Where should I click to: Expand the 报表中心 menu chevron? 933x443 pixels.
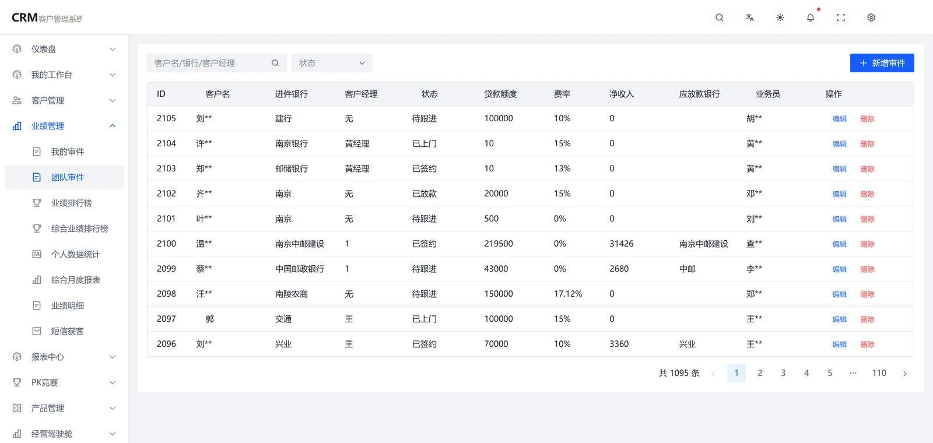[x=113, y=357]
